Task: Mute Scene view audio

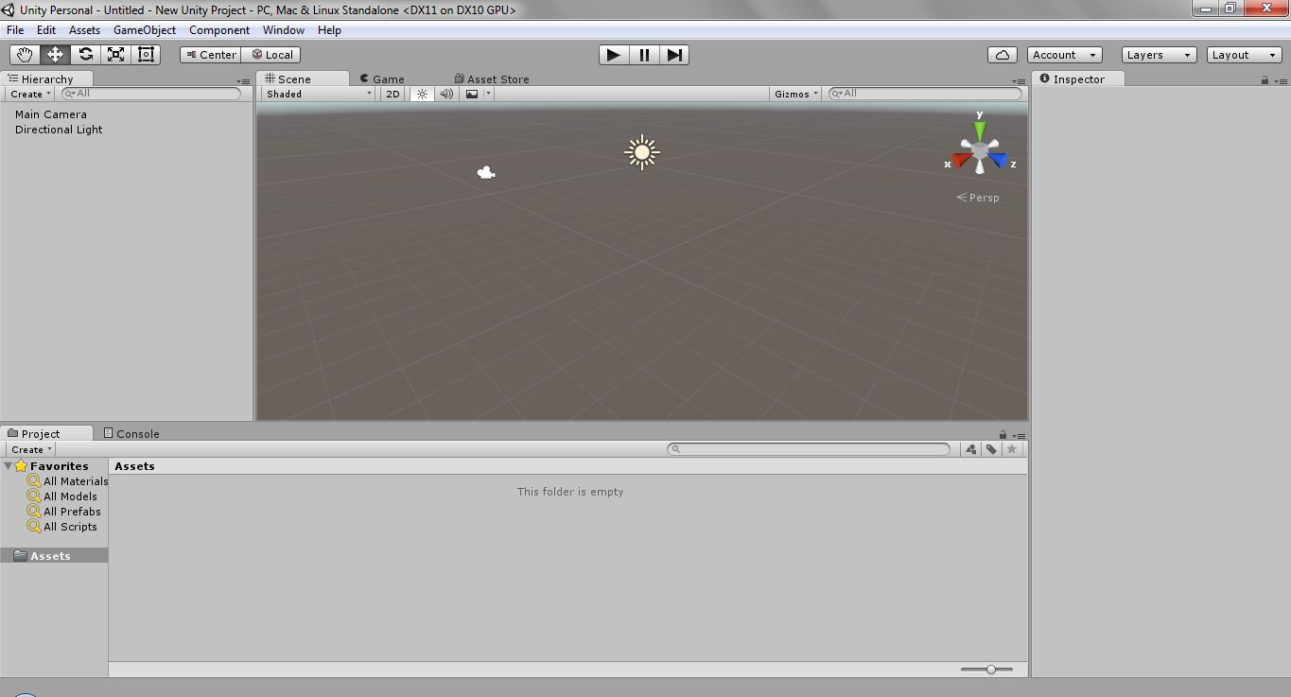Action: pyautogui.click(x=445, y=94)
